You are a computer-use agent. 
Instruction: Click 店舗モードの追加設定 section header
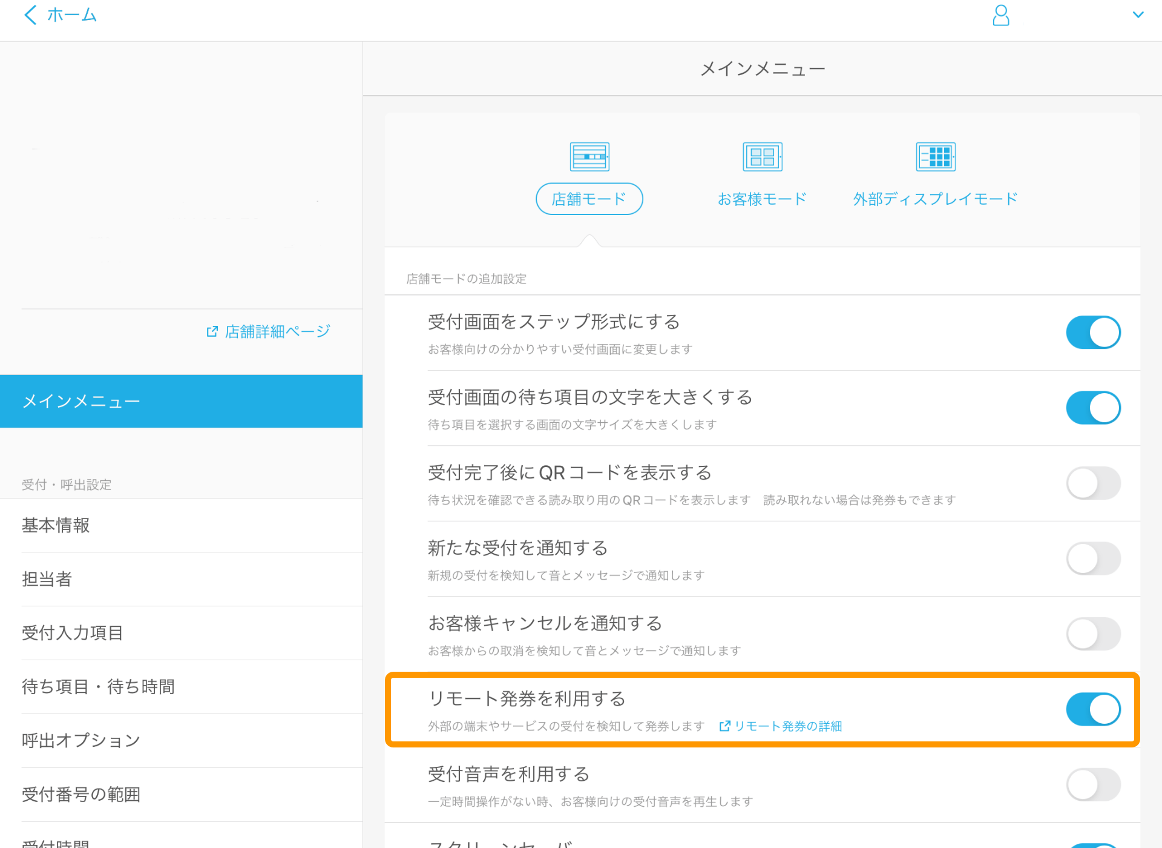pos(466,279)
